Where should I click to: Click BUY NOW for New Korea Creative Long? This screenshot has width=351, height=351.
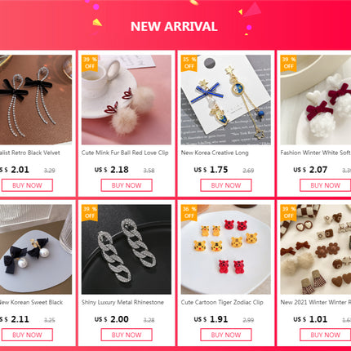coord(226,185)
